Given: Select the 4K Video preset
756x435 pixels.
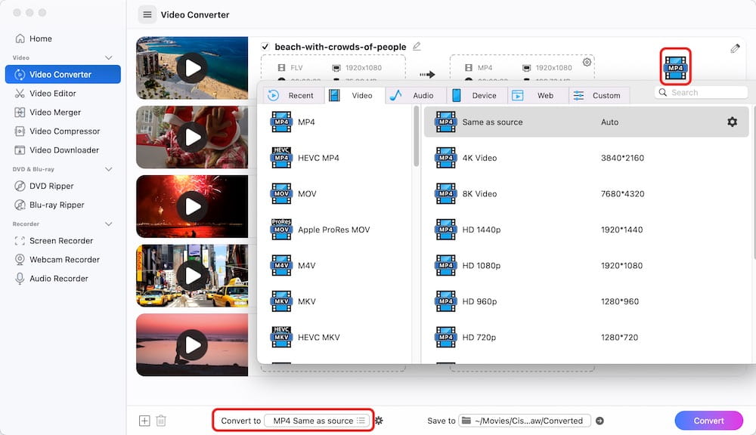Looking at the screenshot, I should [x=587, y=158].
